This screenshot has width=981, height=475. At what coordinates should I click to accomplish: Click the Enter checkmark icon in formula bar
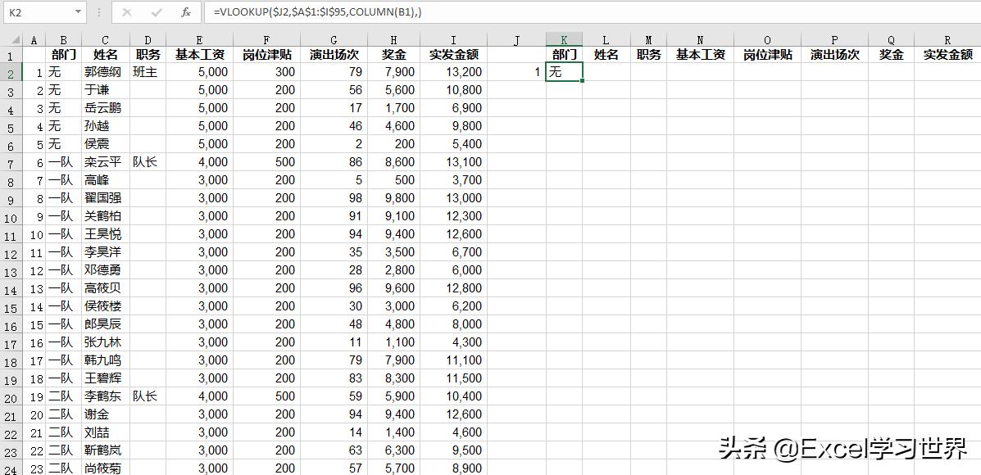click(x=157, y=12)
